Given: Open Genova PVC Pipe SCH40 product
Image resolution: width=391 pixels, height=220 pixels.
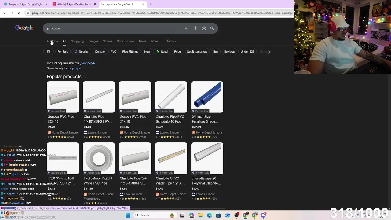Looking at the screenshot, I should [x=63, y=110].
